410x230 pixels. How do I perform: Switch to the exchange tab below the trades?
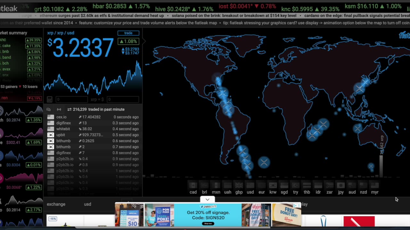coord(56,204)
